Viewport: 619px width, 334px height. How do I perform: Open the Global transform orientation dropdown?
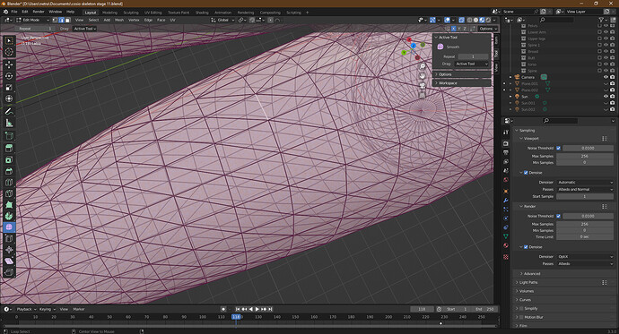[x=223, y=20]
